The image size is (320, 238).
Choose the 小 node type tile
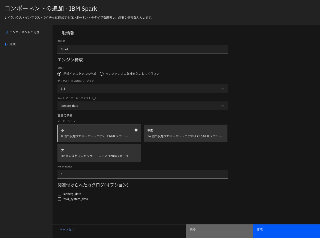[x=99, y=133]
